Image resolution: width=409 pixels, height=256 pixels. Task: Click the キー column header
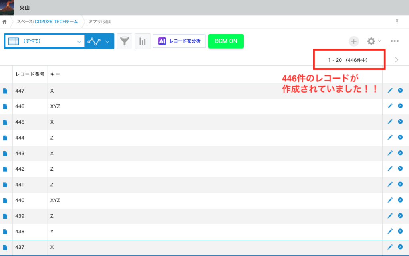[55, 74]
